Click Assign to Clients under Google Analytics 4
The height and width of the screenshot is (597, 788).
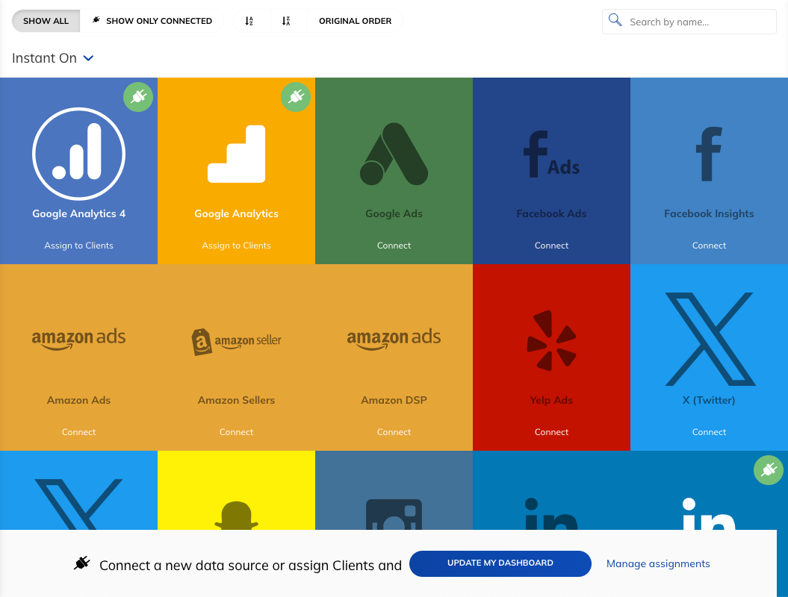(x=79, y=246)
